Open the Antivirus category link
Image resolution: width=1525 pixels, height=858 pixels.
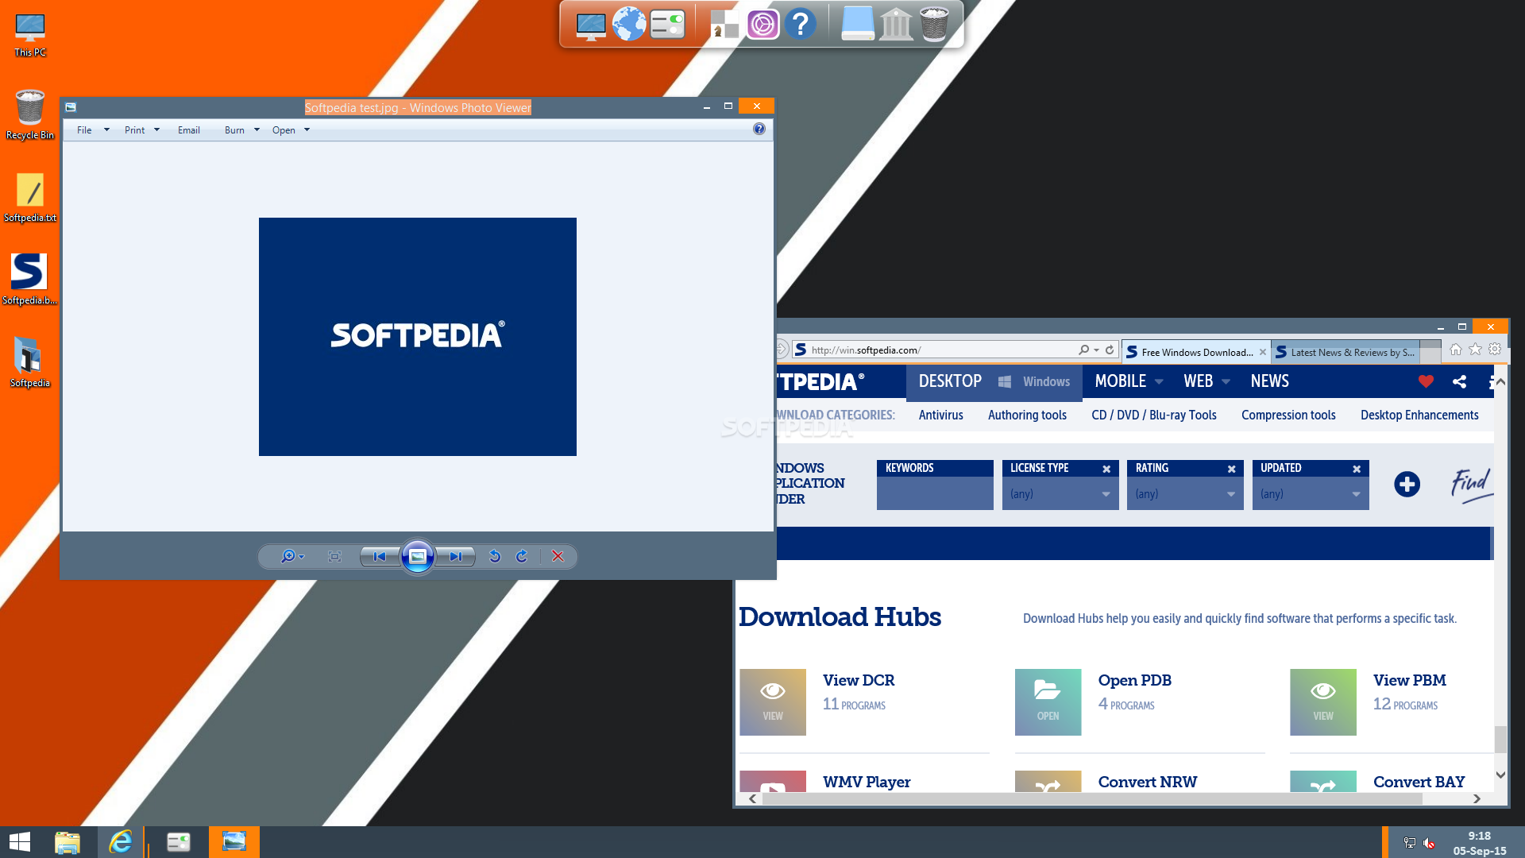(940, 415)
